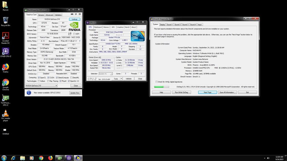Toggle the OpenGL 3.3 checkbox in GPU-Z
The image size is (287, 161).
pos(69,81)
